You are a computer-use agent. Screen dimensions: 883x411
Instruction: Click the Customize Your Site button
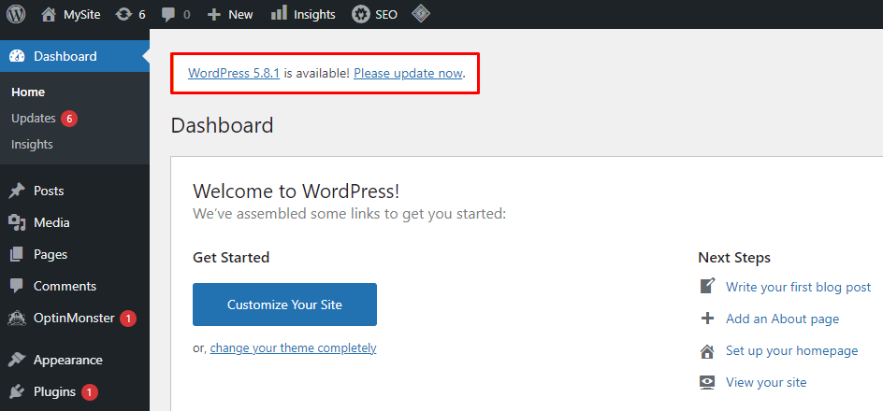[x=284, y=305]
